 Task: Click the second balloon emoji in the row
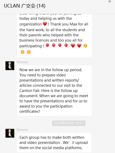[54, 46]
